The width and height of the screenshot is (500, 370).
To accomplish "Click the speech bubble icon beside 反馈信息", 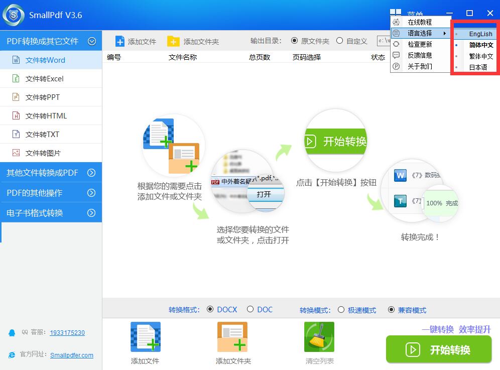I will 396,55.
